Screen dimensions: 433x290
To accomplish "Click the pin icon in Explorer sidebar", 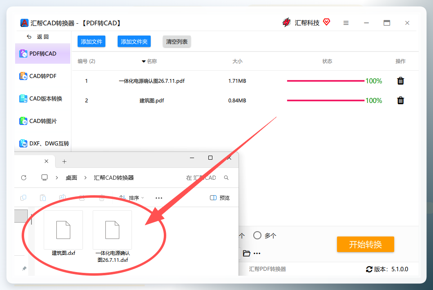I will pos(24,268).
